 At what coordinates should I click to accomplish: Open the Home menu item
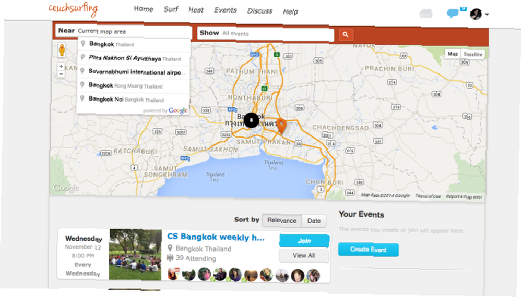click(x=144, y=9)
